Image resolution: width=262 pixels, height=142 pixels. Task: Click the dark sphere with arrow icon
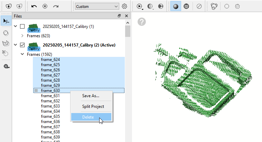[161, 6]
